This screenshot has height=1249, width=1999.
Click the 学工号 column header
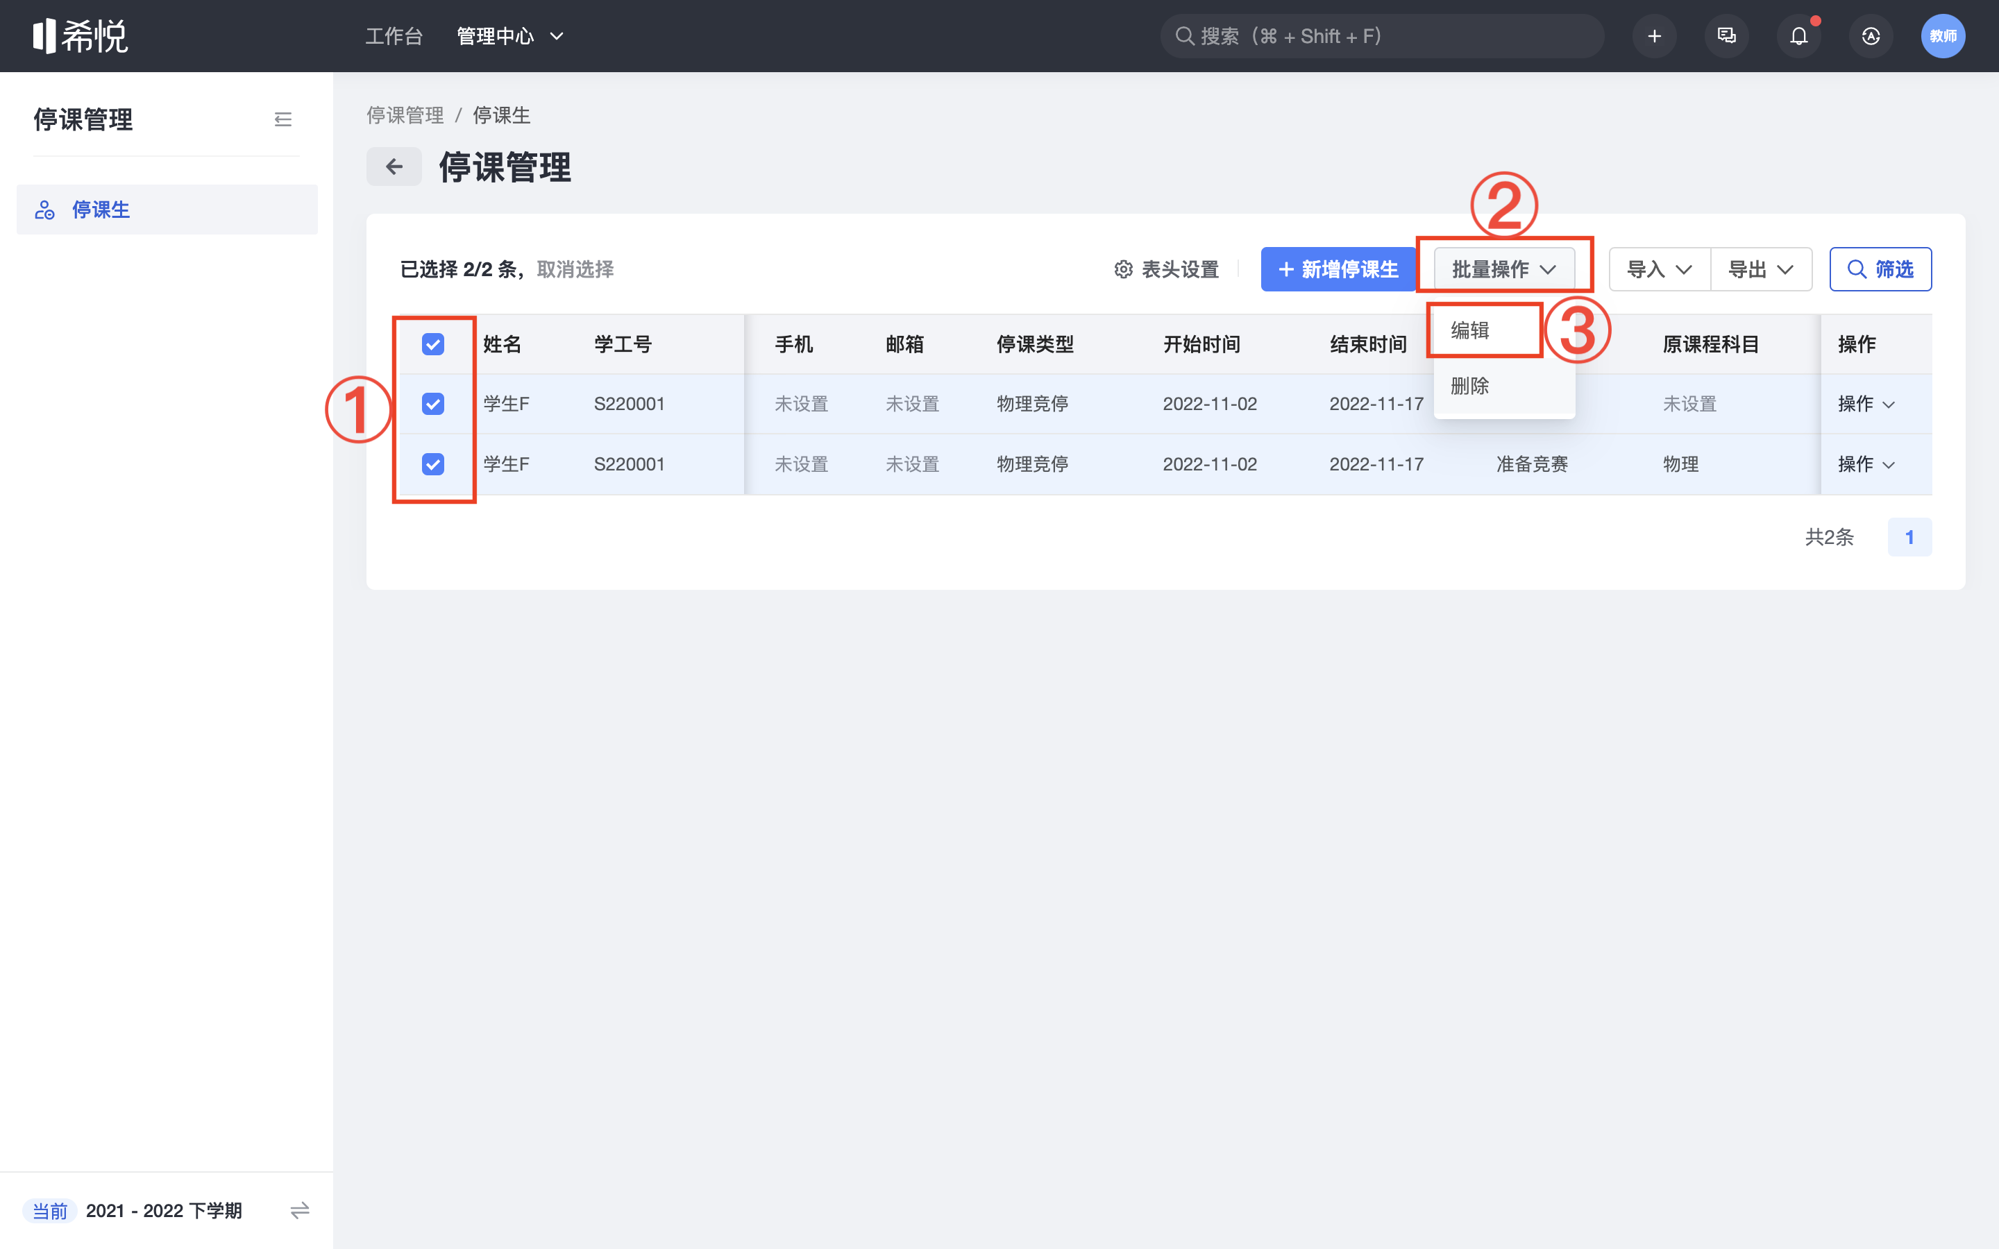623,344
